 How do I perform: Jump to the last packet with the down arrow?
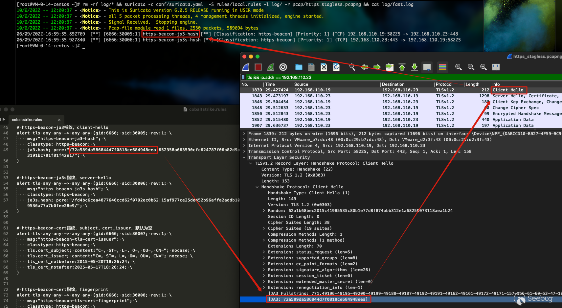(x=415, y=67)
